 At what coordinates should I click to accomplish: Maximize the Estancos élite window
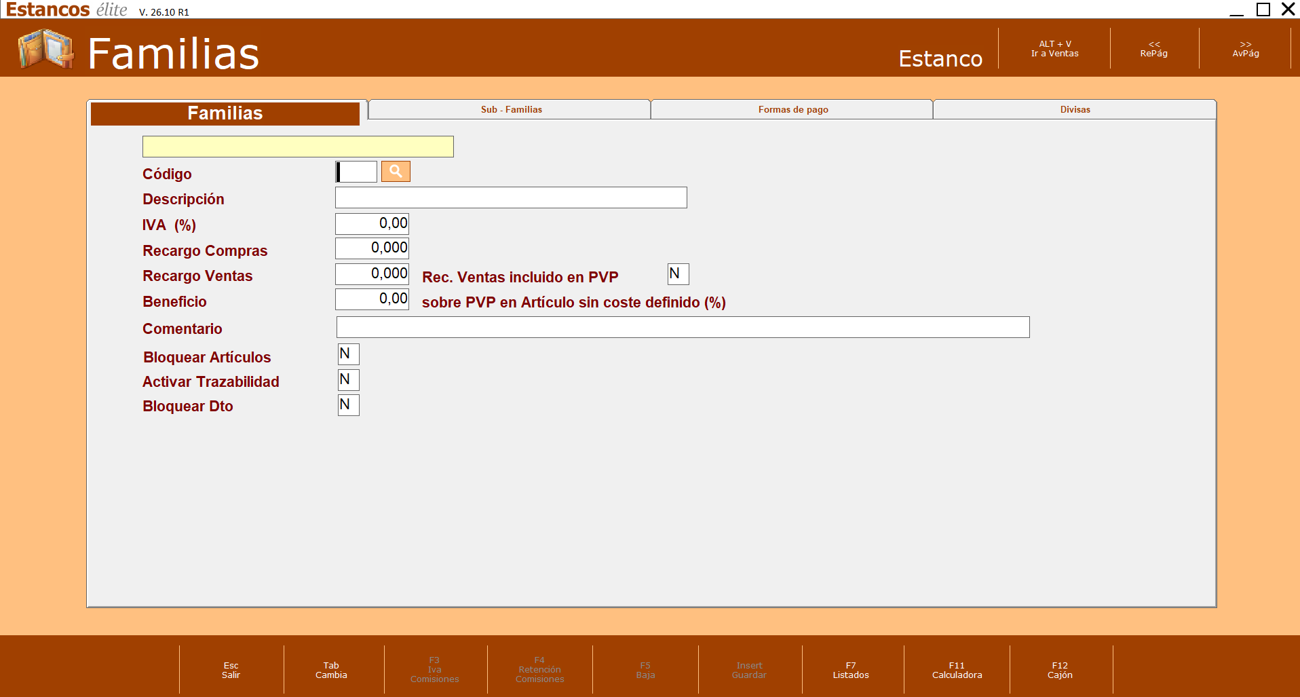click(x=1263, y=10)
